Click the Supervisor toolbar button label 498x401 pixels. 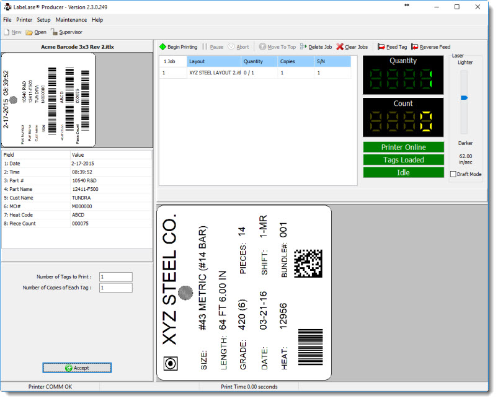pyautogui.click(x=71, y=32)
